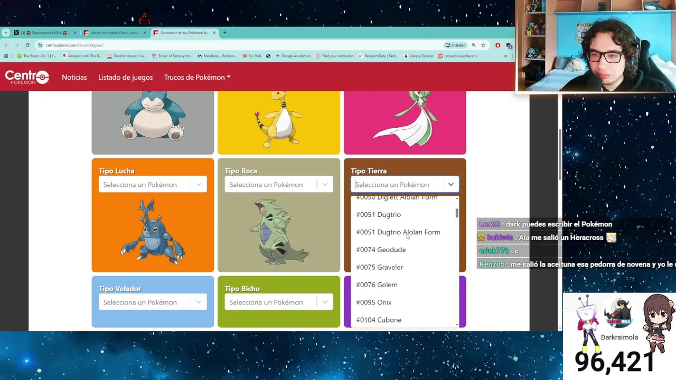Viewport: 676px width, 380px height.
Task: Click the Opera-style red extension icon
Action: [497, 45]
